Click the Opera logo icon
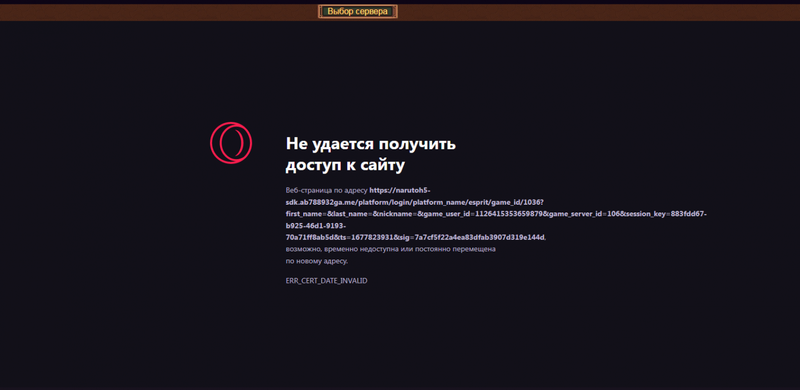The width and height of the screenshot is (800, 390). tap(231, 143)
